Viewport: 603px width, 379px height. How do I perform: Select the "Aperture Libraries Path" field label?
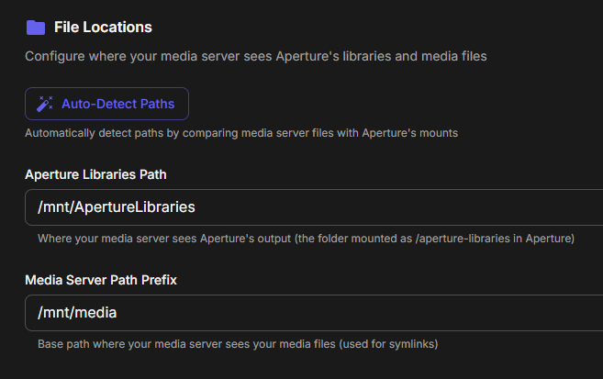click(95, 174)
